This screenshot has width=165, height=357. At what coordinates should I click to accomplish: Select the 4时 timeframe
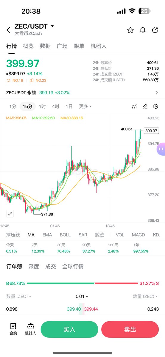56,107
